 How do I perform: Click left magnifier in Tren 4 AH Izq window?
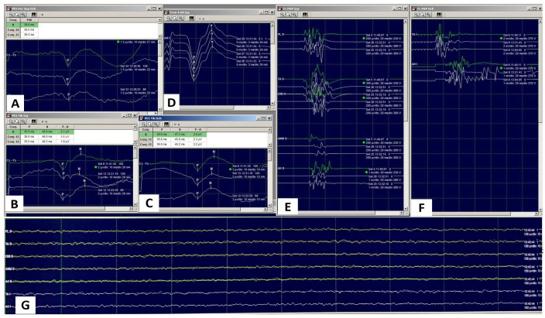click(168, 18)
